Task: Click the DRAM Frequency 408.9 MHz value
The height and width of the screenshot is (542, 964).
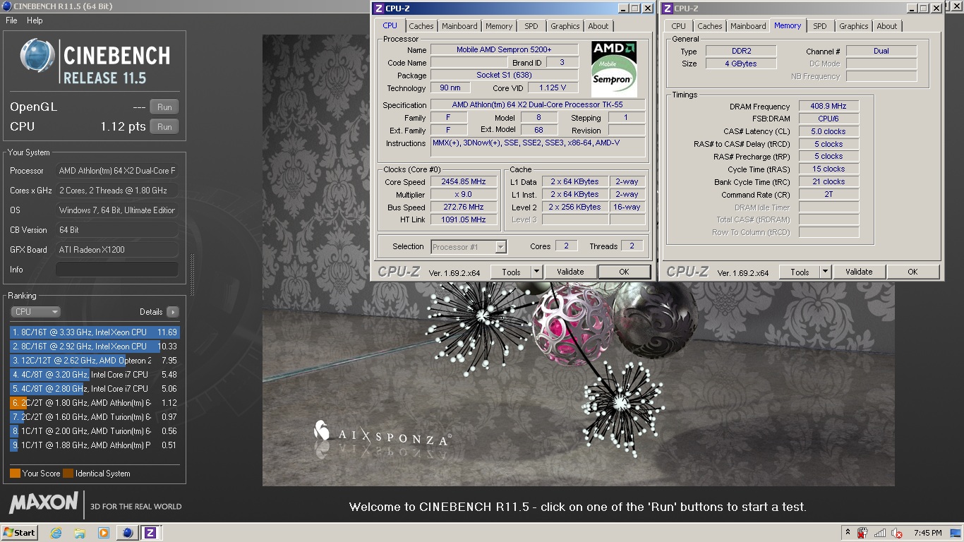Action: coord(829,107)
